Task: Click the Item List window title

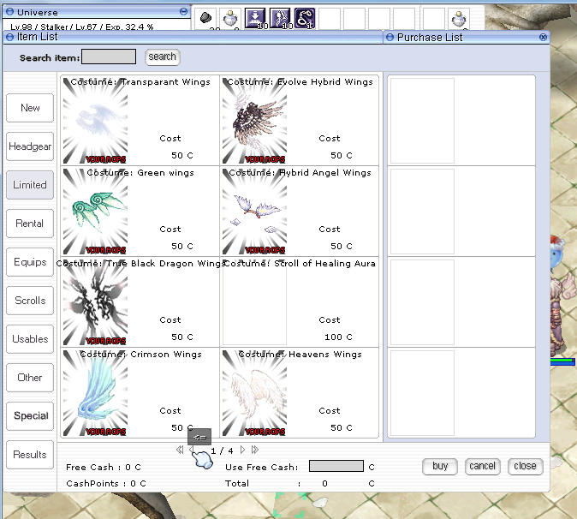Action: (37, 37)
